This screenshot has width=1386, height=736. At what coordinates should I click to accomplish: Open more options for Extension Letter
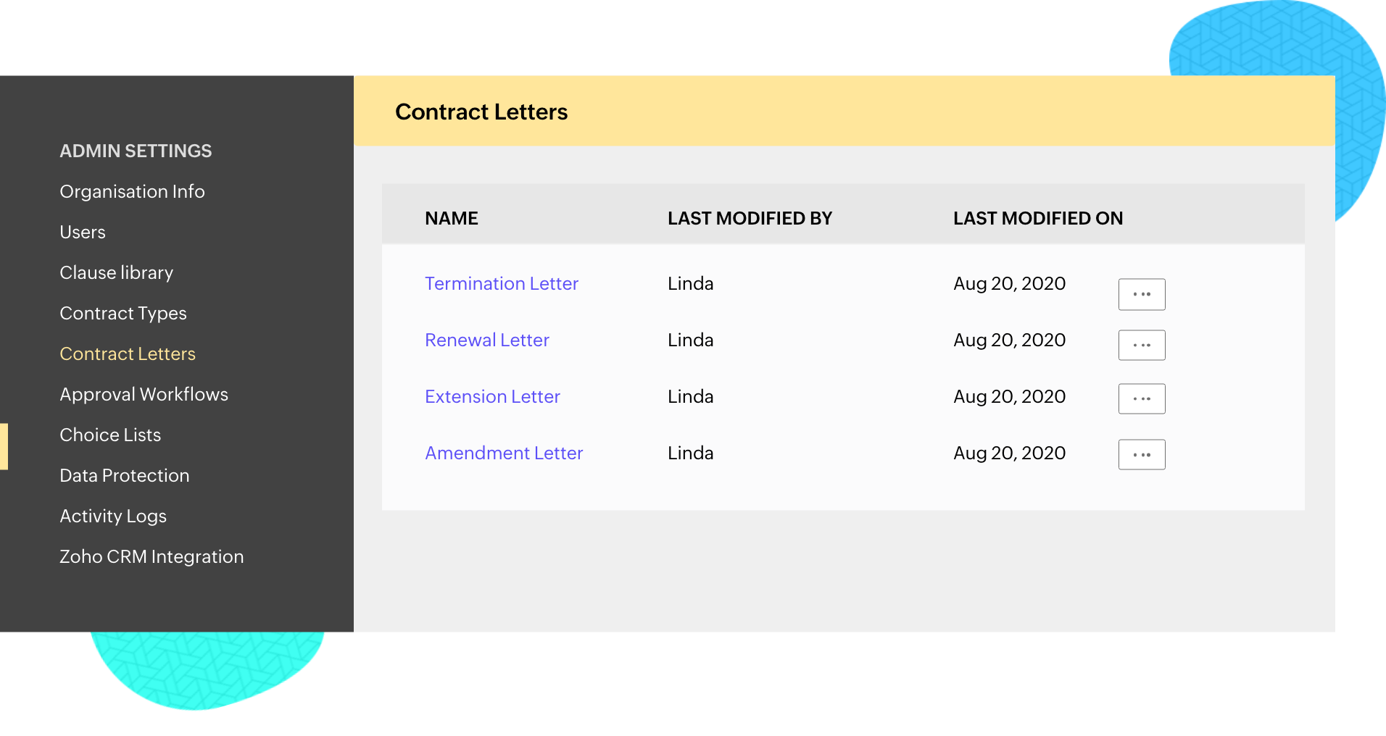1142,398
